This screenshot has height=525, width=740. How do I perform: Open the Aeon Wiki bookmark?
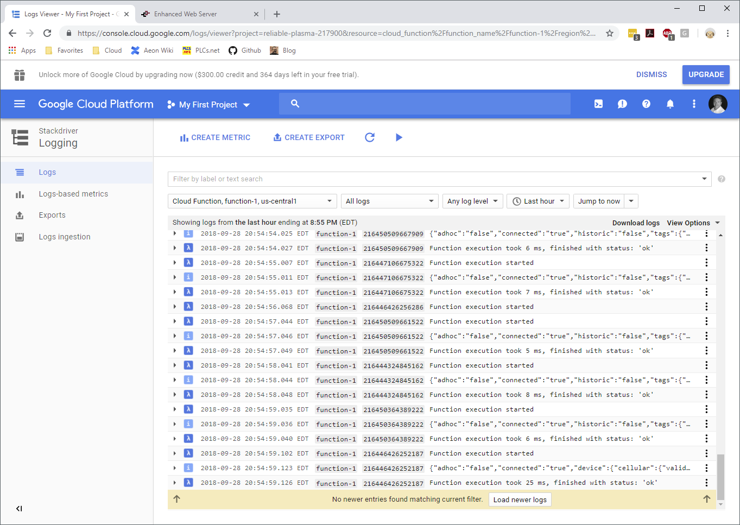152,50
